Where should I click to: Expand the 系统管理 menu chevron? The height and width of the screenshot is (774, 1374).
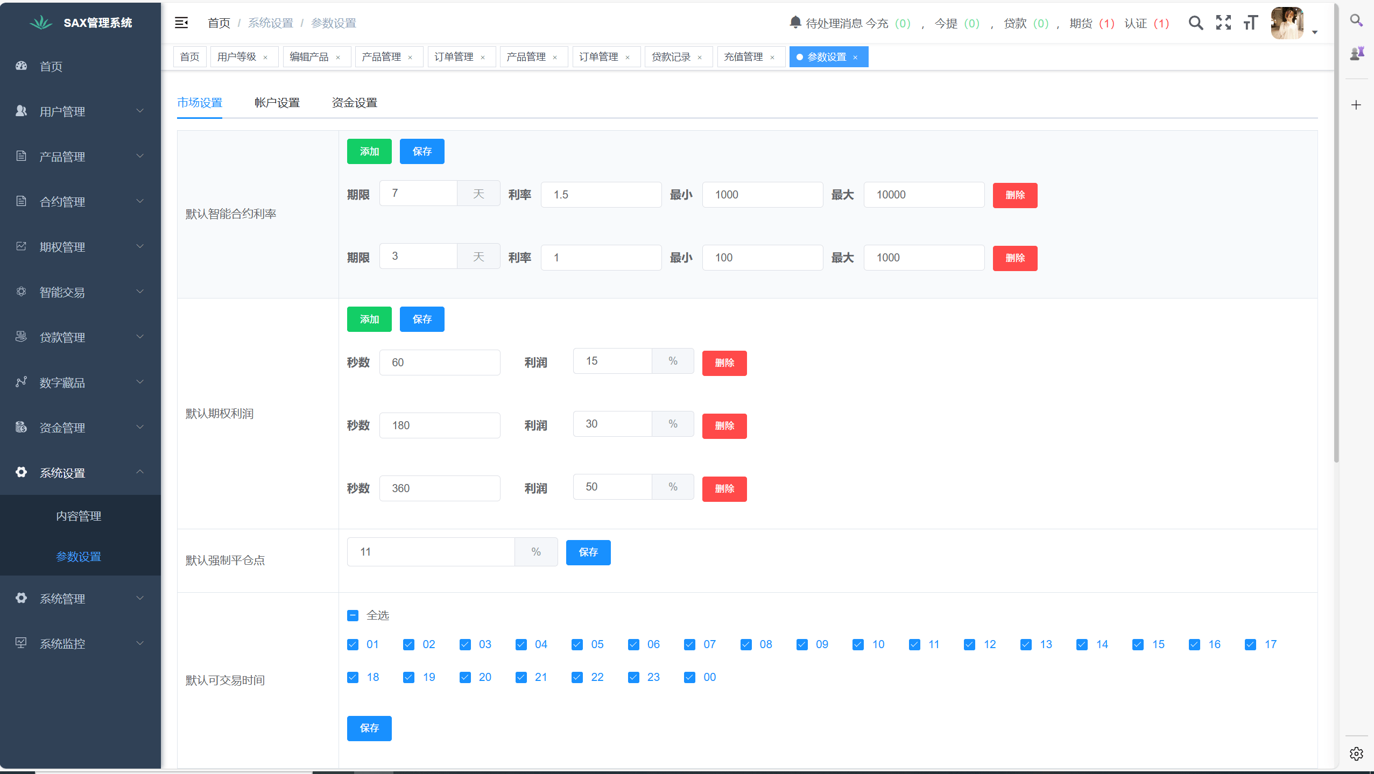coord(140,598)
